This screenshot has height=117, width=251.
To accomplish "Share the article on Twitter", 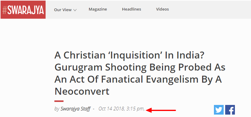I will click(219, 110).
